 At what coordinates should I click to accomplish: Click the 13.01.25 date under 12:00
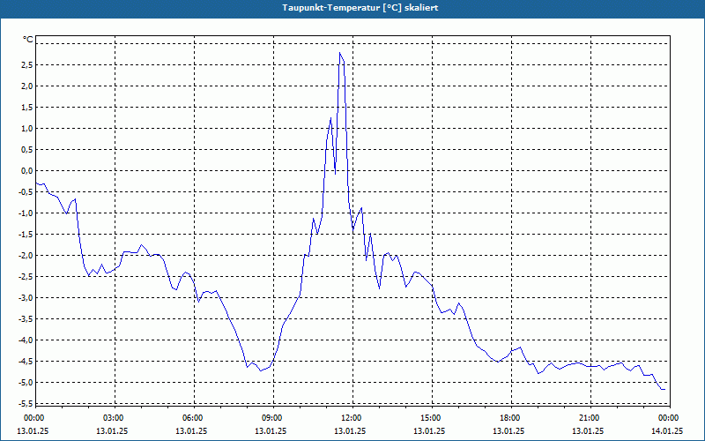350,430
